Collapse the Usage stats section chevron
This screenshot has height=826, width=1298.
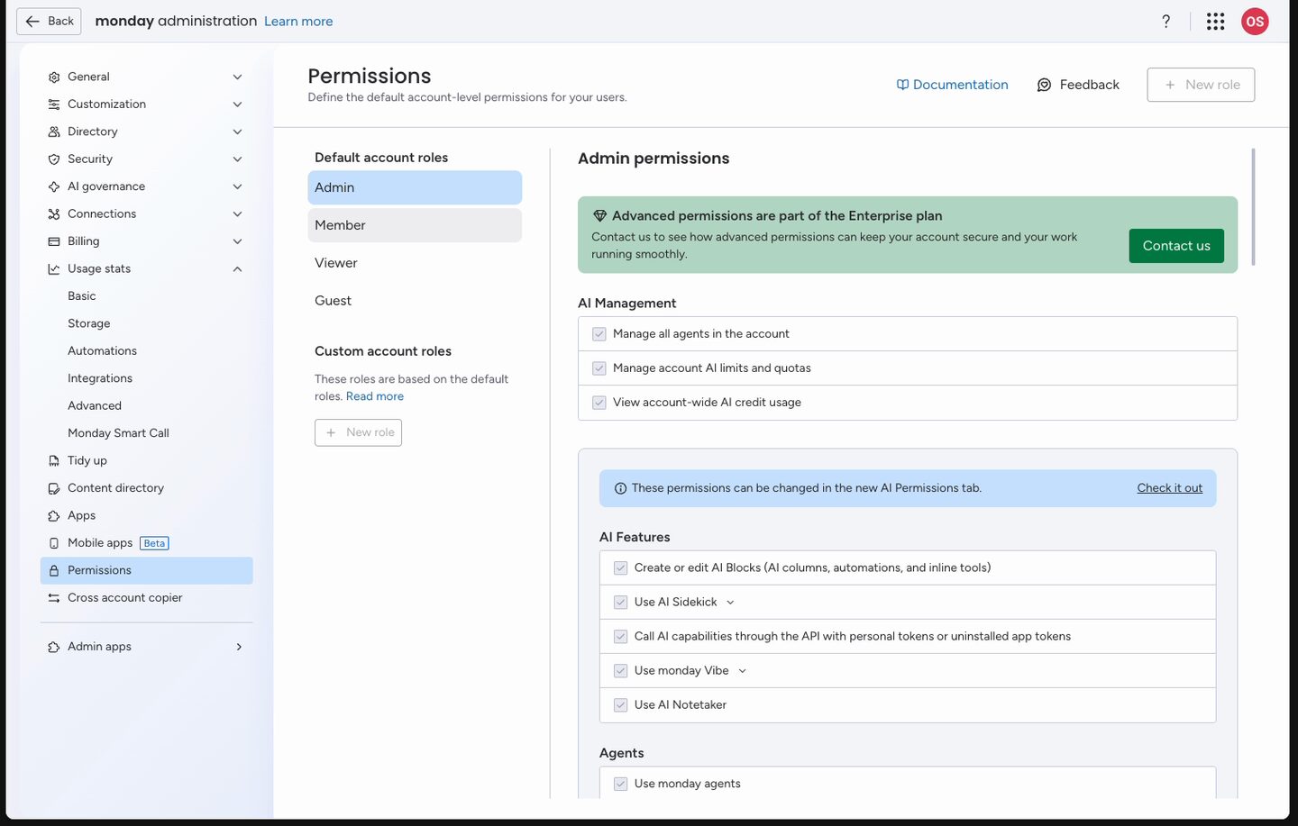(237, 269)
